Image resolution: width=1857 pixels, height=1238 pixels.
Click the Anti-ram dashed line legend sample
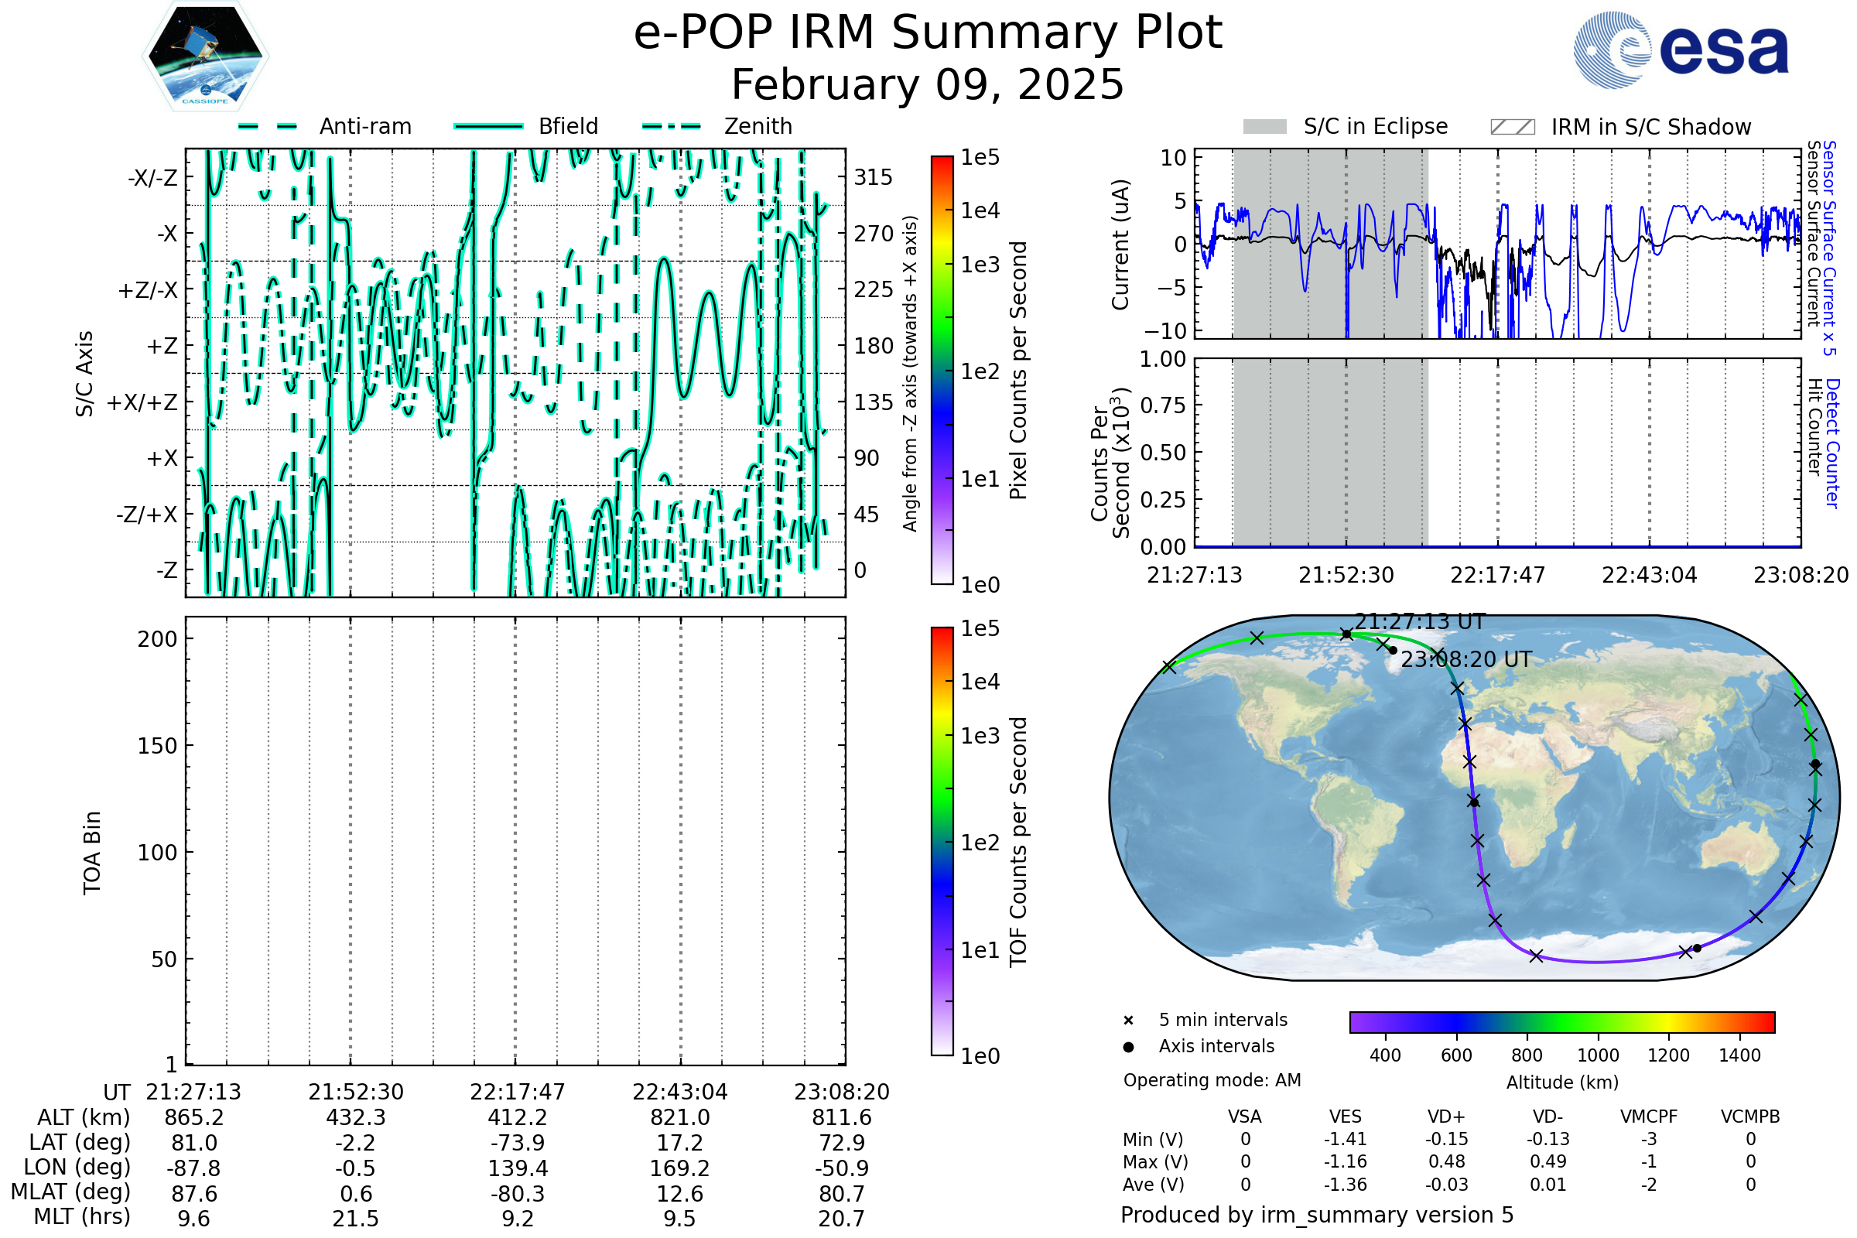click(267, 126)
